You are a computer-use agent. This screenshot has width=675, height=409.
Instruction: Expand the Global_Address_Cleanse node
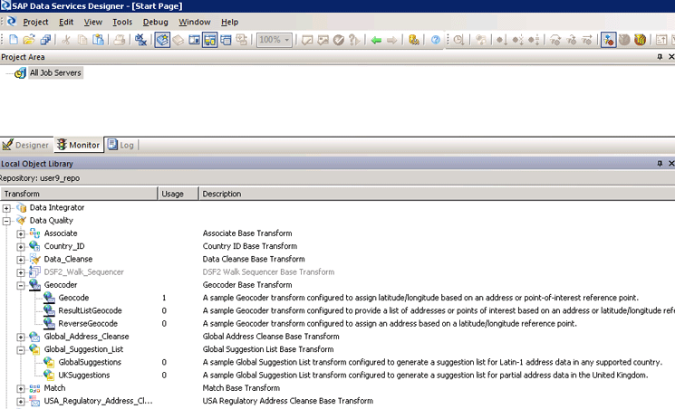pos(21,338)
